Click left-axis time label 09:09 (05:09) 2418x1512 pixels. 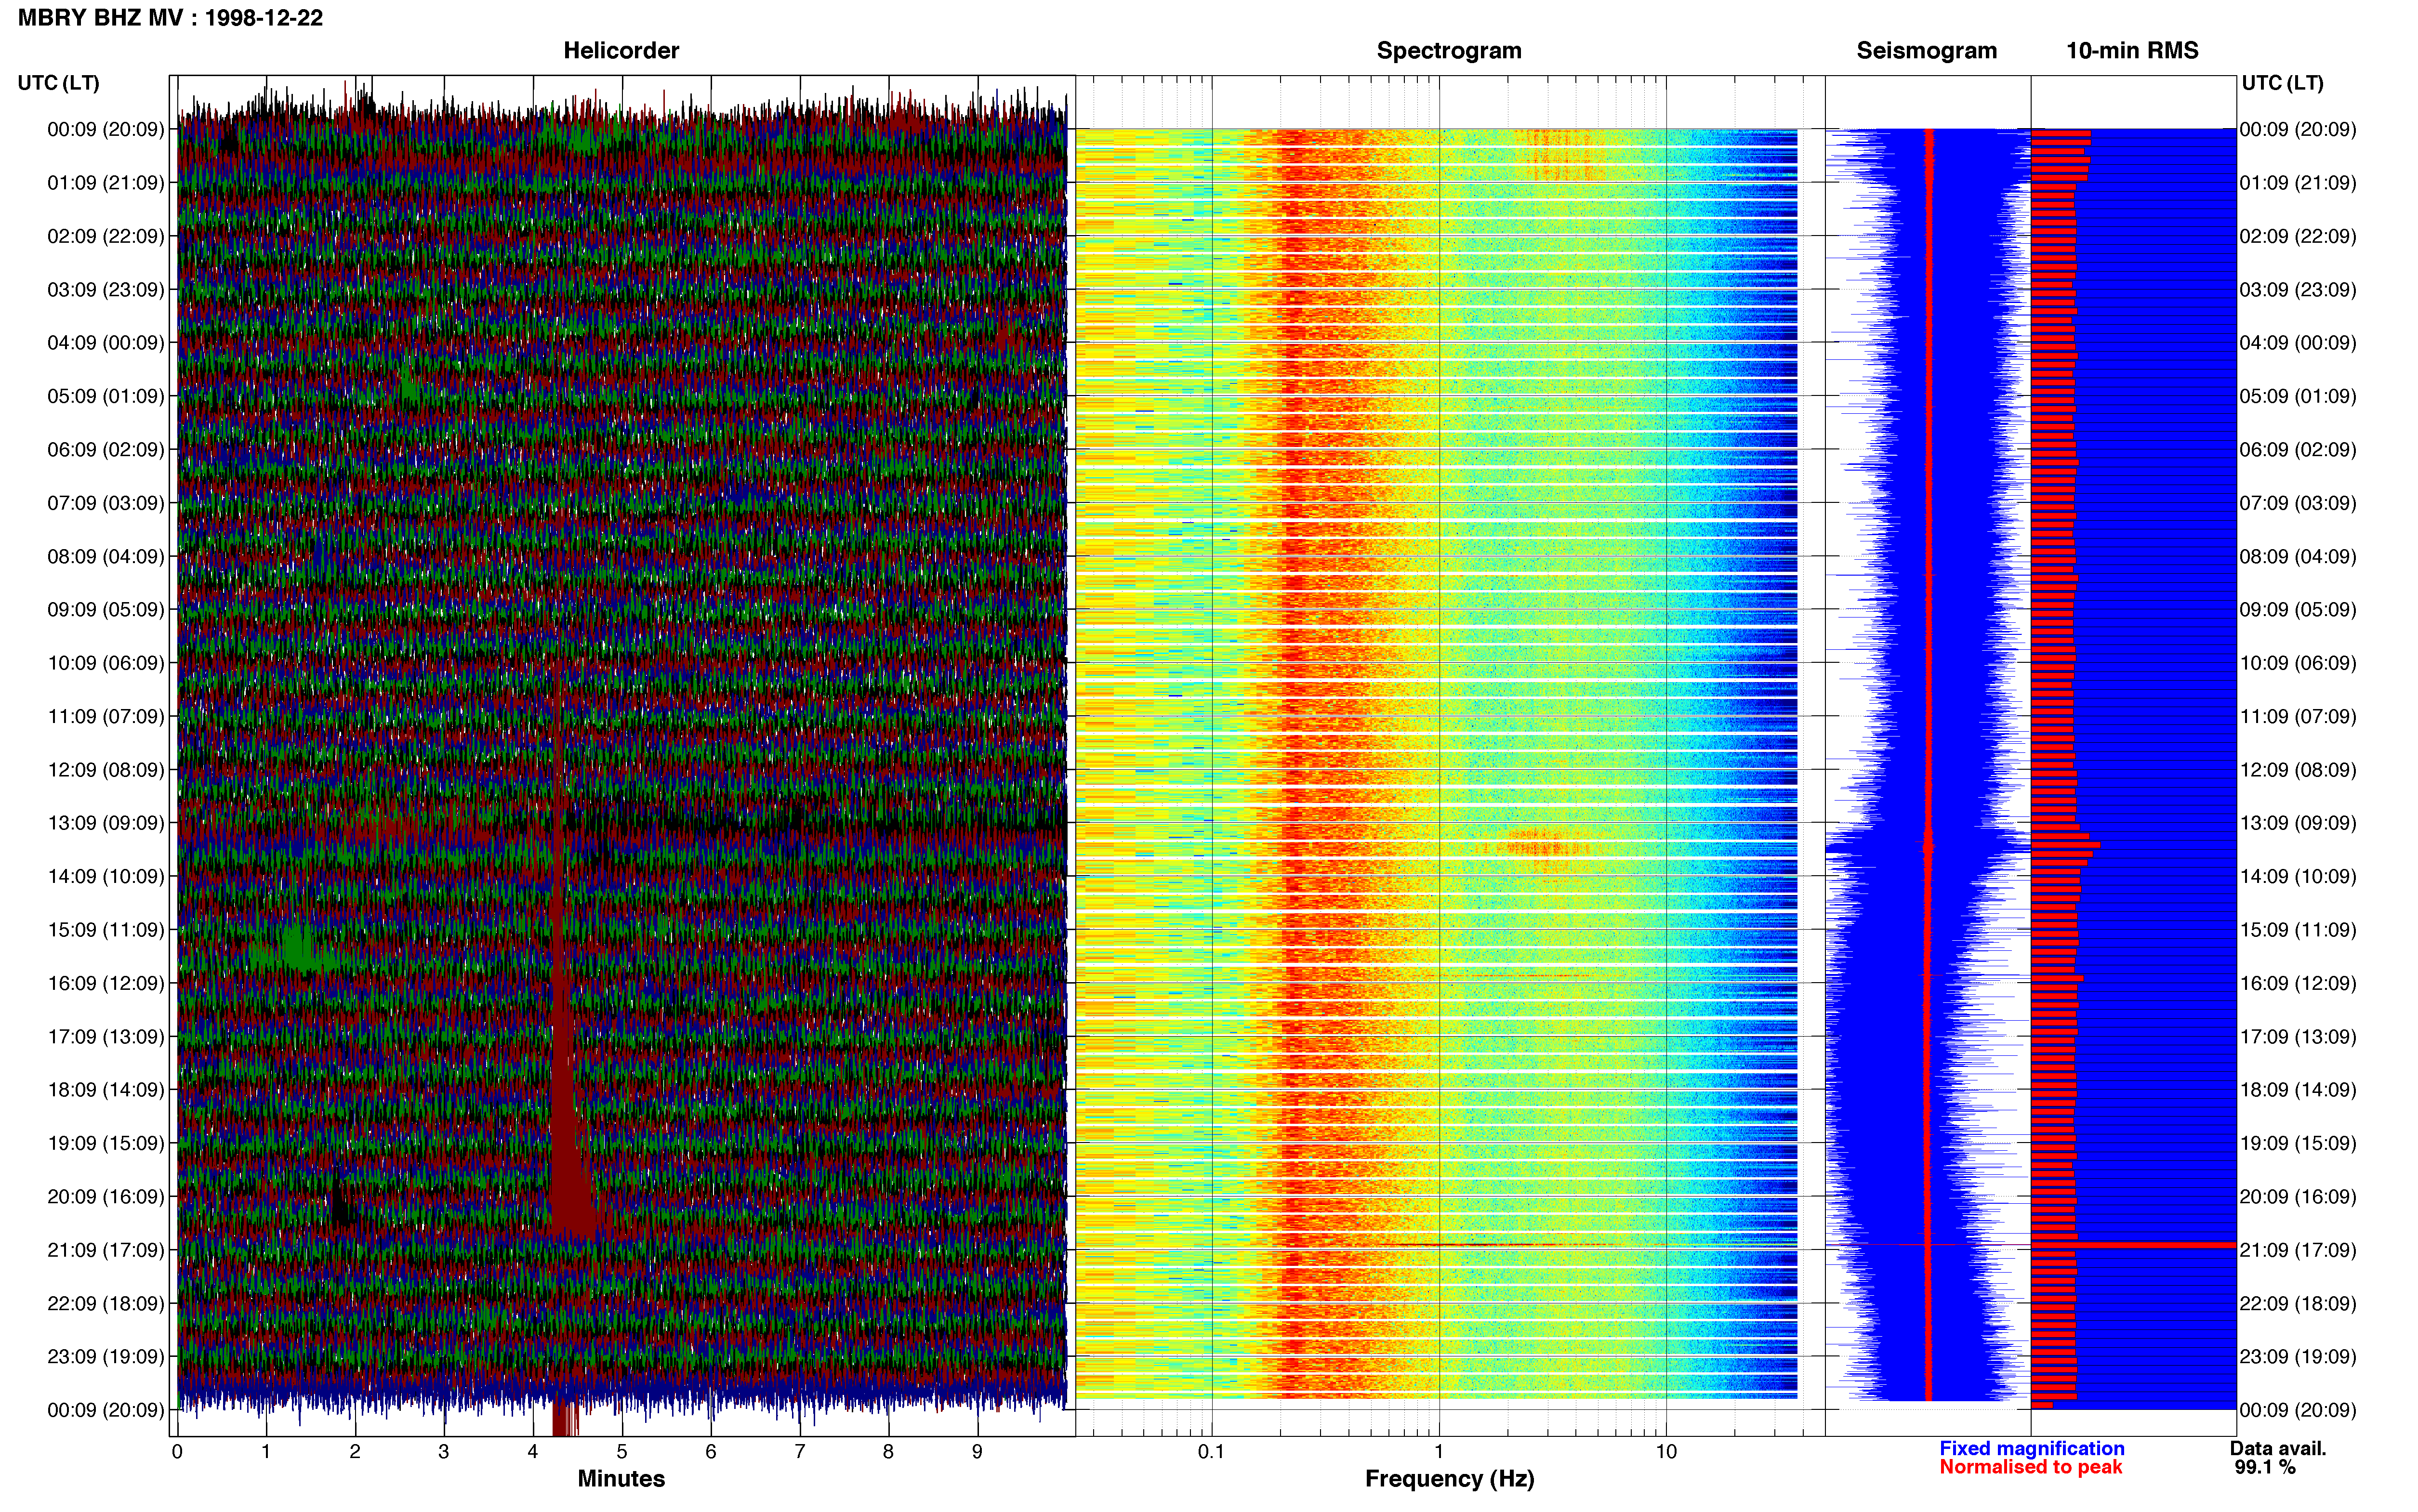tap(106, 610)
